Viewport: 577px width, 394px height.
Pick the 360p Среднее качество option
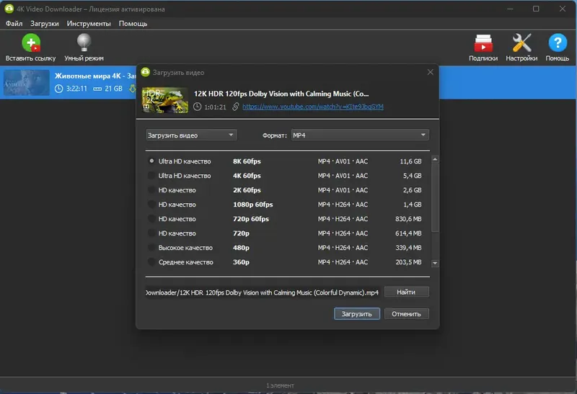pos(151,261)
